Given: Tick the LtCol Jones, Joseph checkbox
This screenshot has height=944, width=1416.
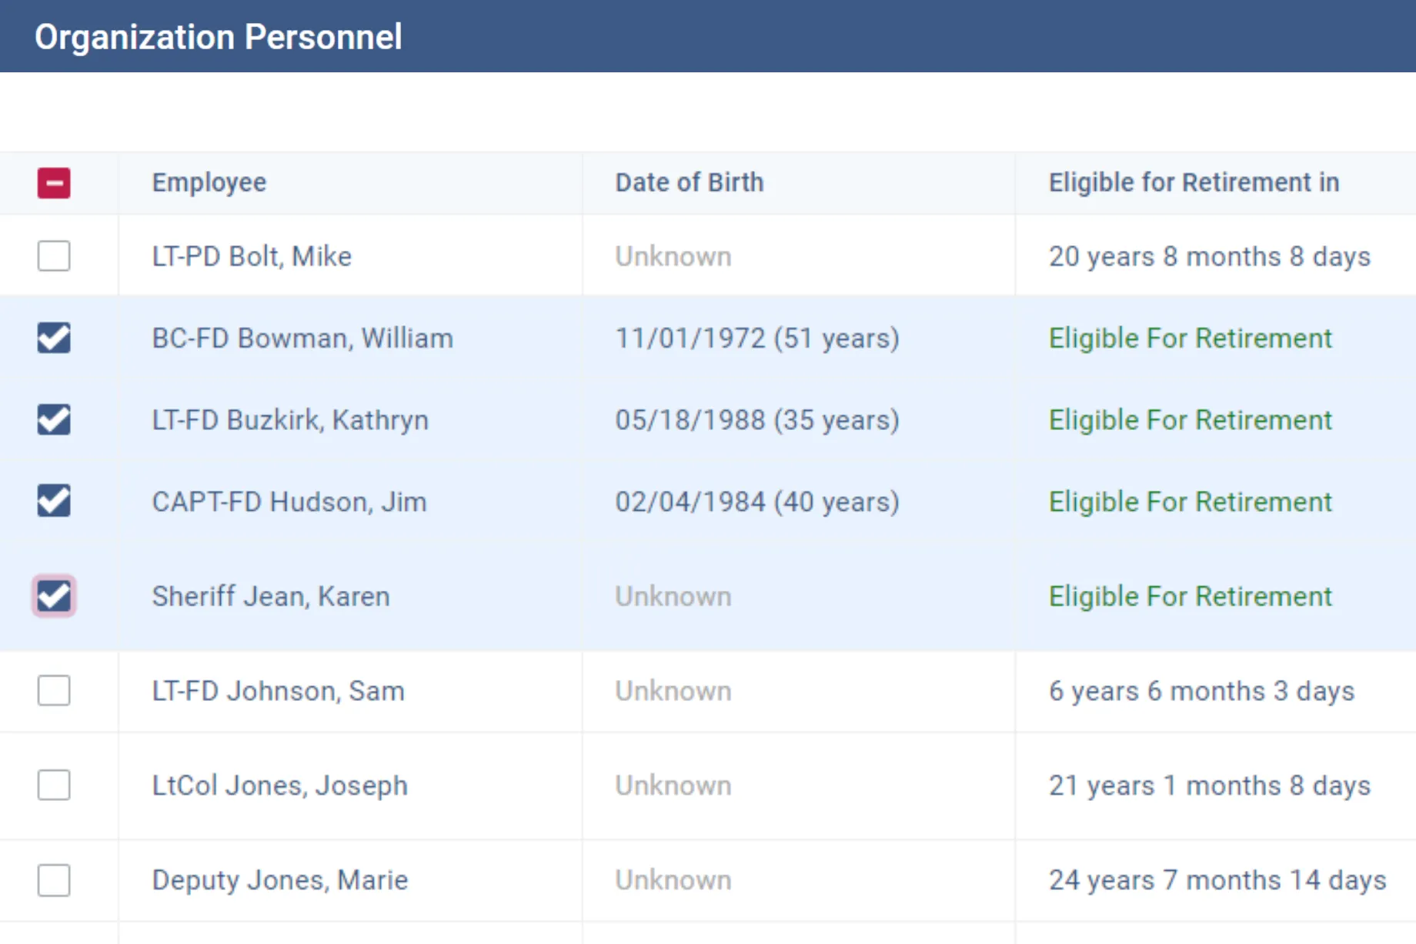Looking at the screenshot, I should (x=54, y=786).
